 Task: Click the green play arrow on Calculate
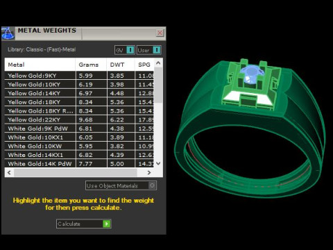pos(107,224)
